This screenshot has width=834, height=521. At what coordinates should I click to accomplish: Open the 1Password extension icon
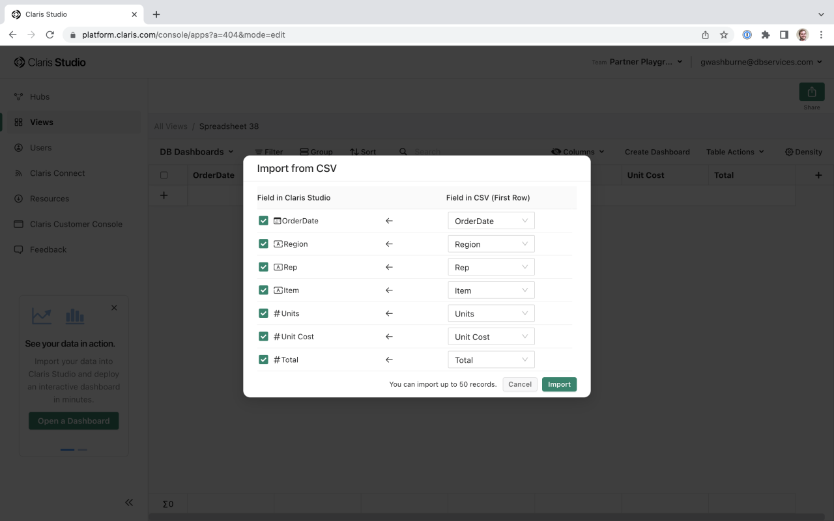click(x=747, y=35)
